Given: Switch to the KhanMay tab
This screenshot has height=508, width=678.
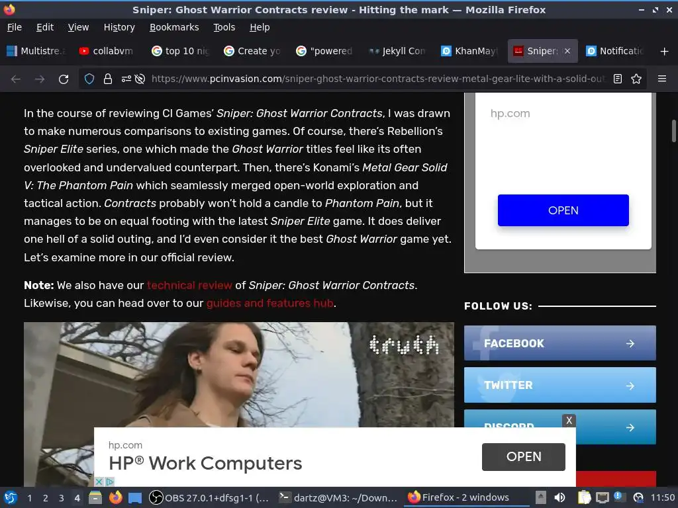Looking at the screenshot, I should point(469,51).
